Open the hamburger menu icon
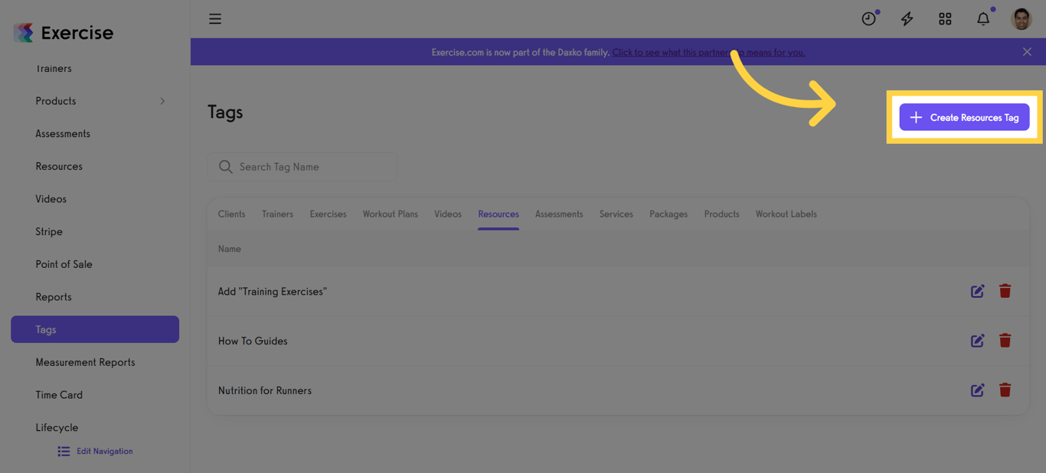 [215, 18]
